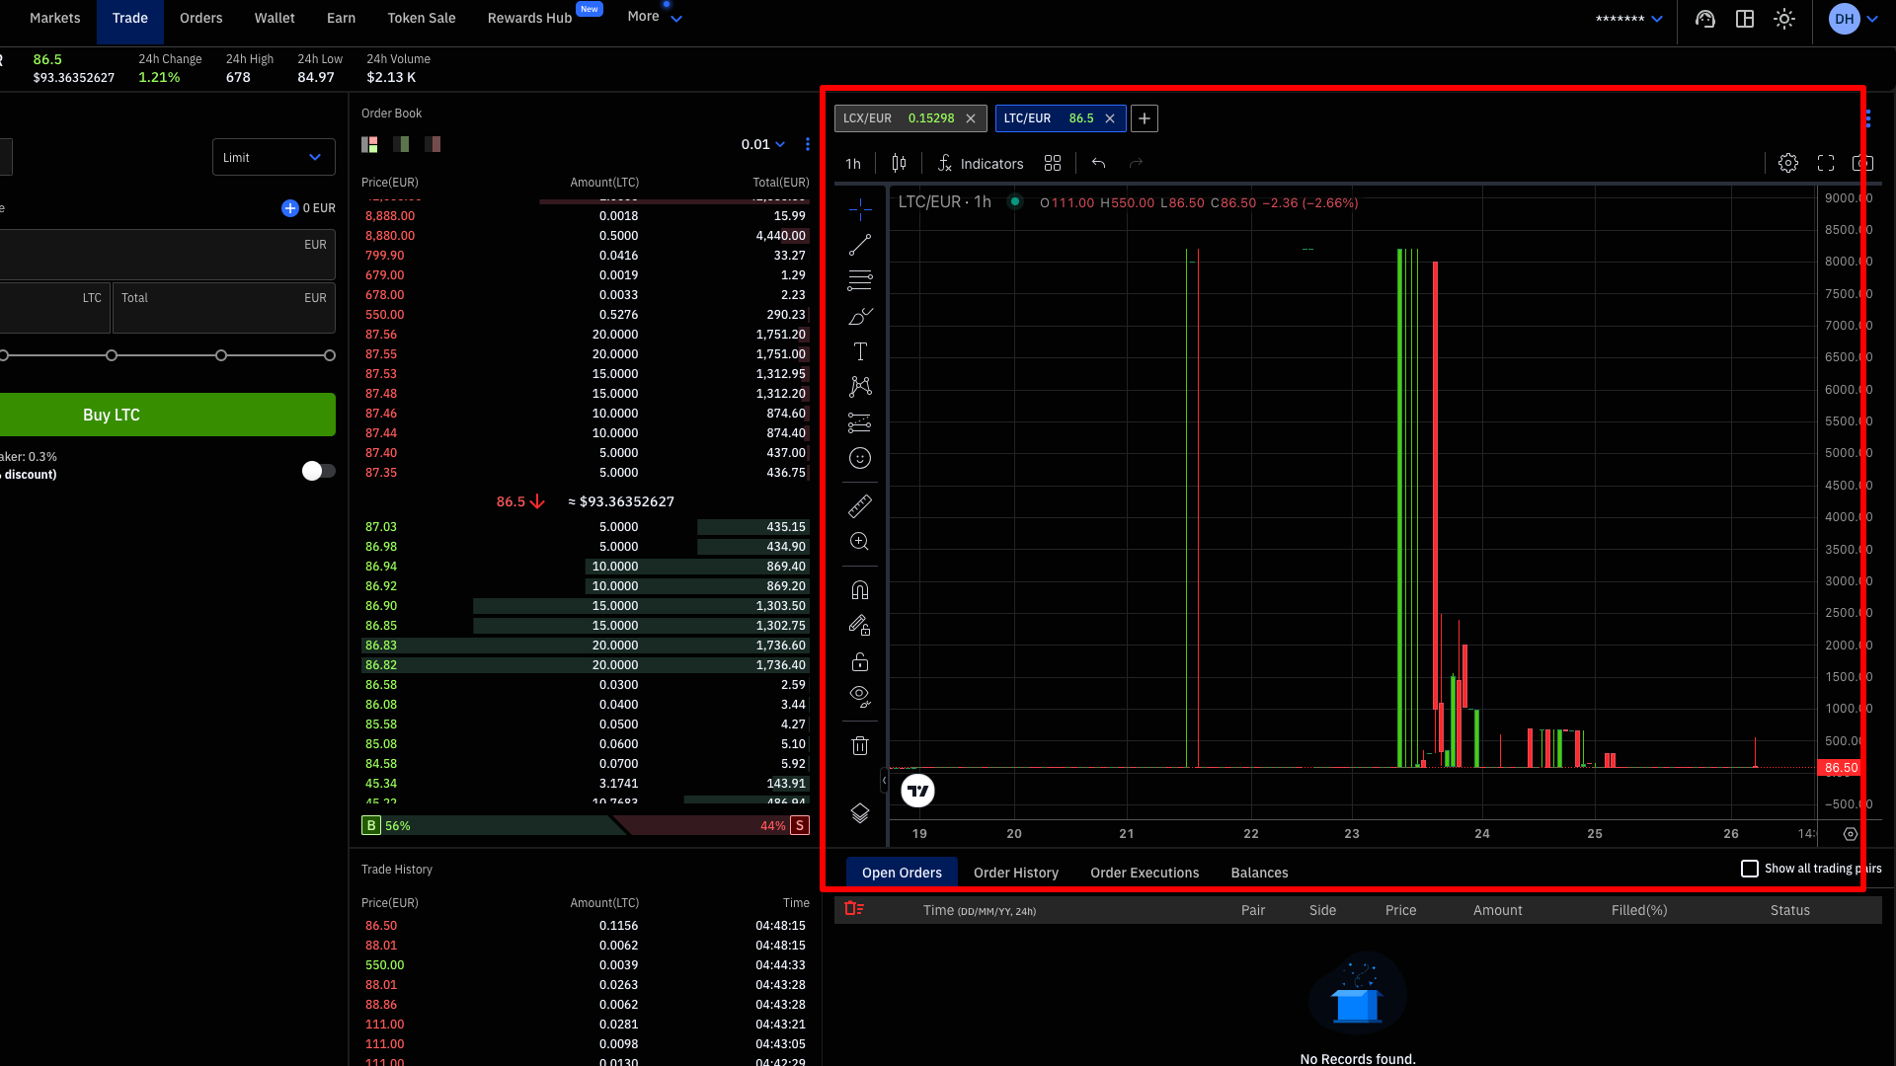Expand the More menu
This screenshot has width=1896, height=1066.
tap(655, 18)
